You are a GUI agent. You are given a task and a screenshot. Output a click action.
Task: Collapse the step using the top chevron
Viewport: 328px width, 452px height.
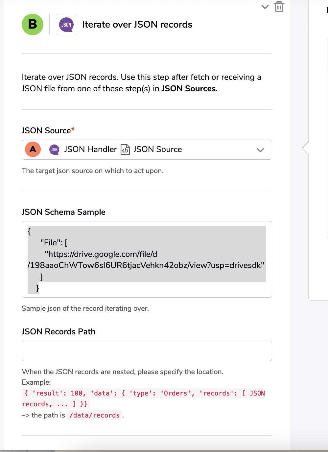coord(265,7)
